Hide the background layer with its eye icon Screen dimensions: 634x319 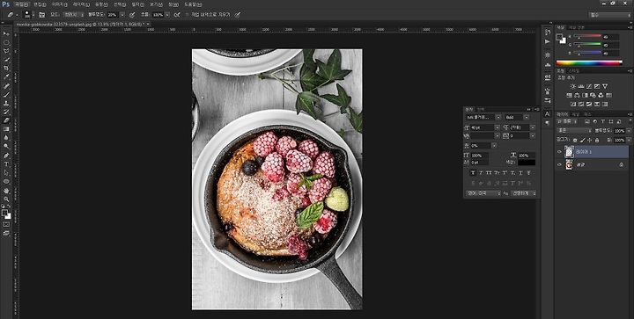pos(560,164)
